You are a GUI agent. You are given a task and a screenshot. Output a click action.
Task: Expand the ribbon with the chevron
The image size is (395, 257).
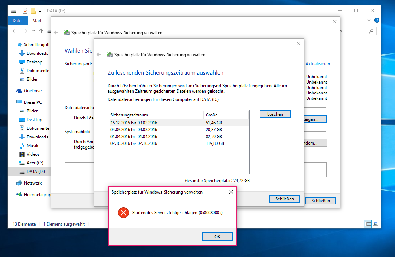click(369, 21)
